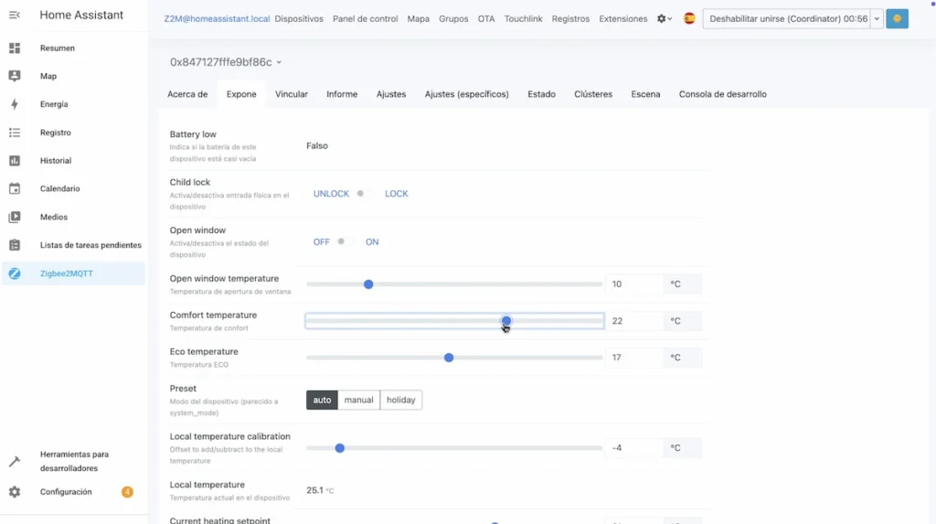Click OFF label for Open window
This screenshot has width=936, height=524.
[321, 242]
